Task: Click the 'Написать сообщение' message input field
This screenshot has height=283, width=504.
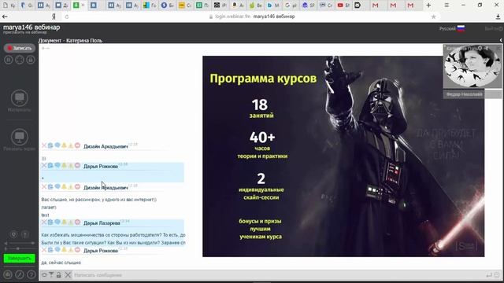Action: (x=278, y=275)
